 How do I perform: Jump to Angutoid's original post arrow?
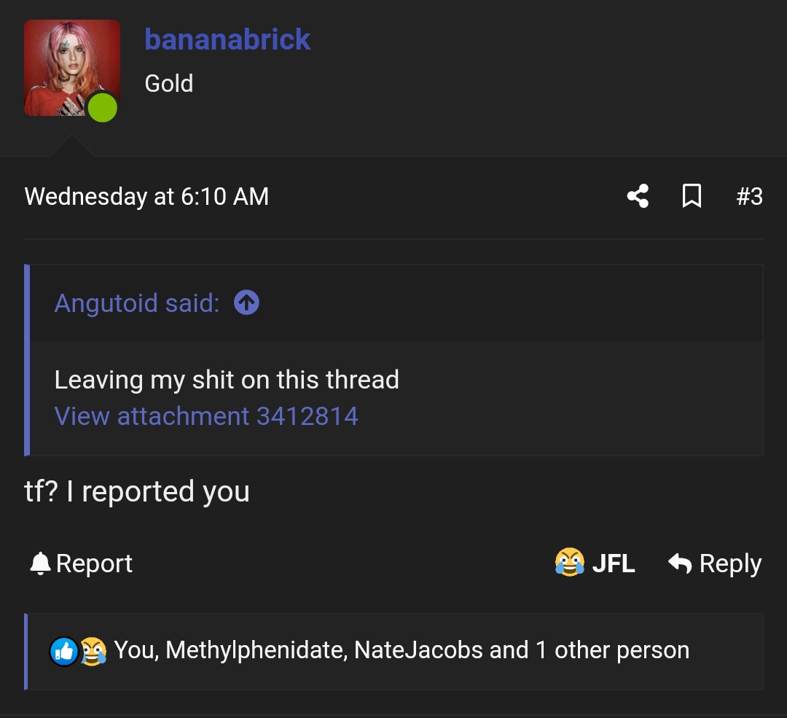tap(246, 303)
